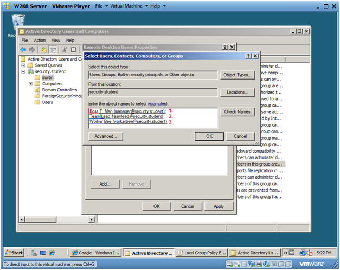Open the VMware Player File dropdown
Image resolution: width=340 pixels, height=270 pixels.
(x=101, y=6)
